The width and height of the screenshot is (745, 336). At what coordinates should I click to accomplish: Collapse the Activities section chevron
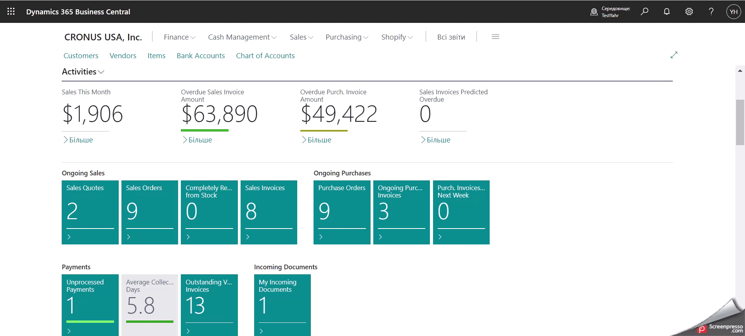101,72
